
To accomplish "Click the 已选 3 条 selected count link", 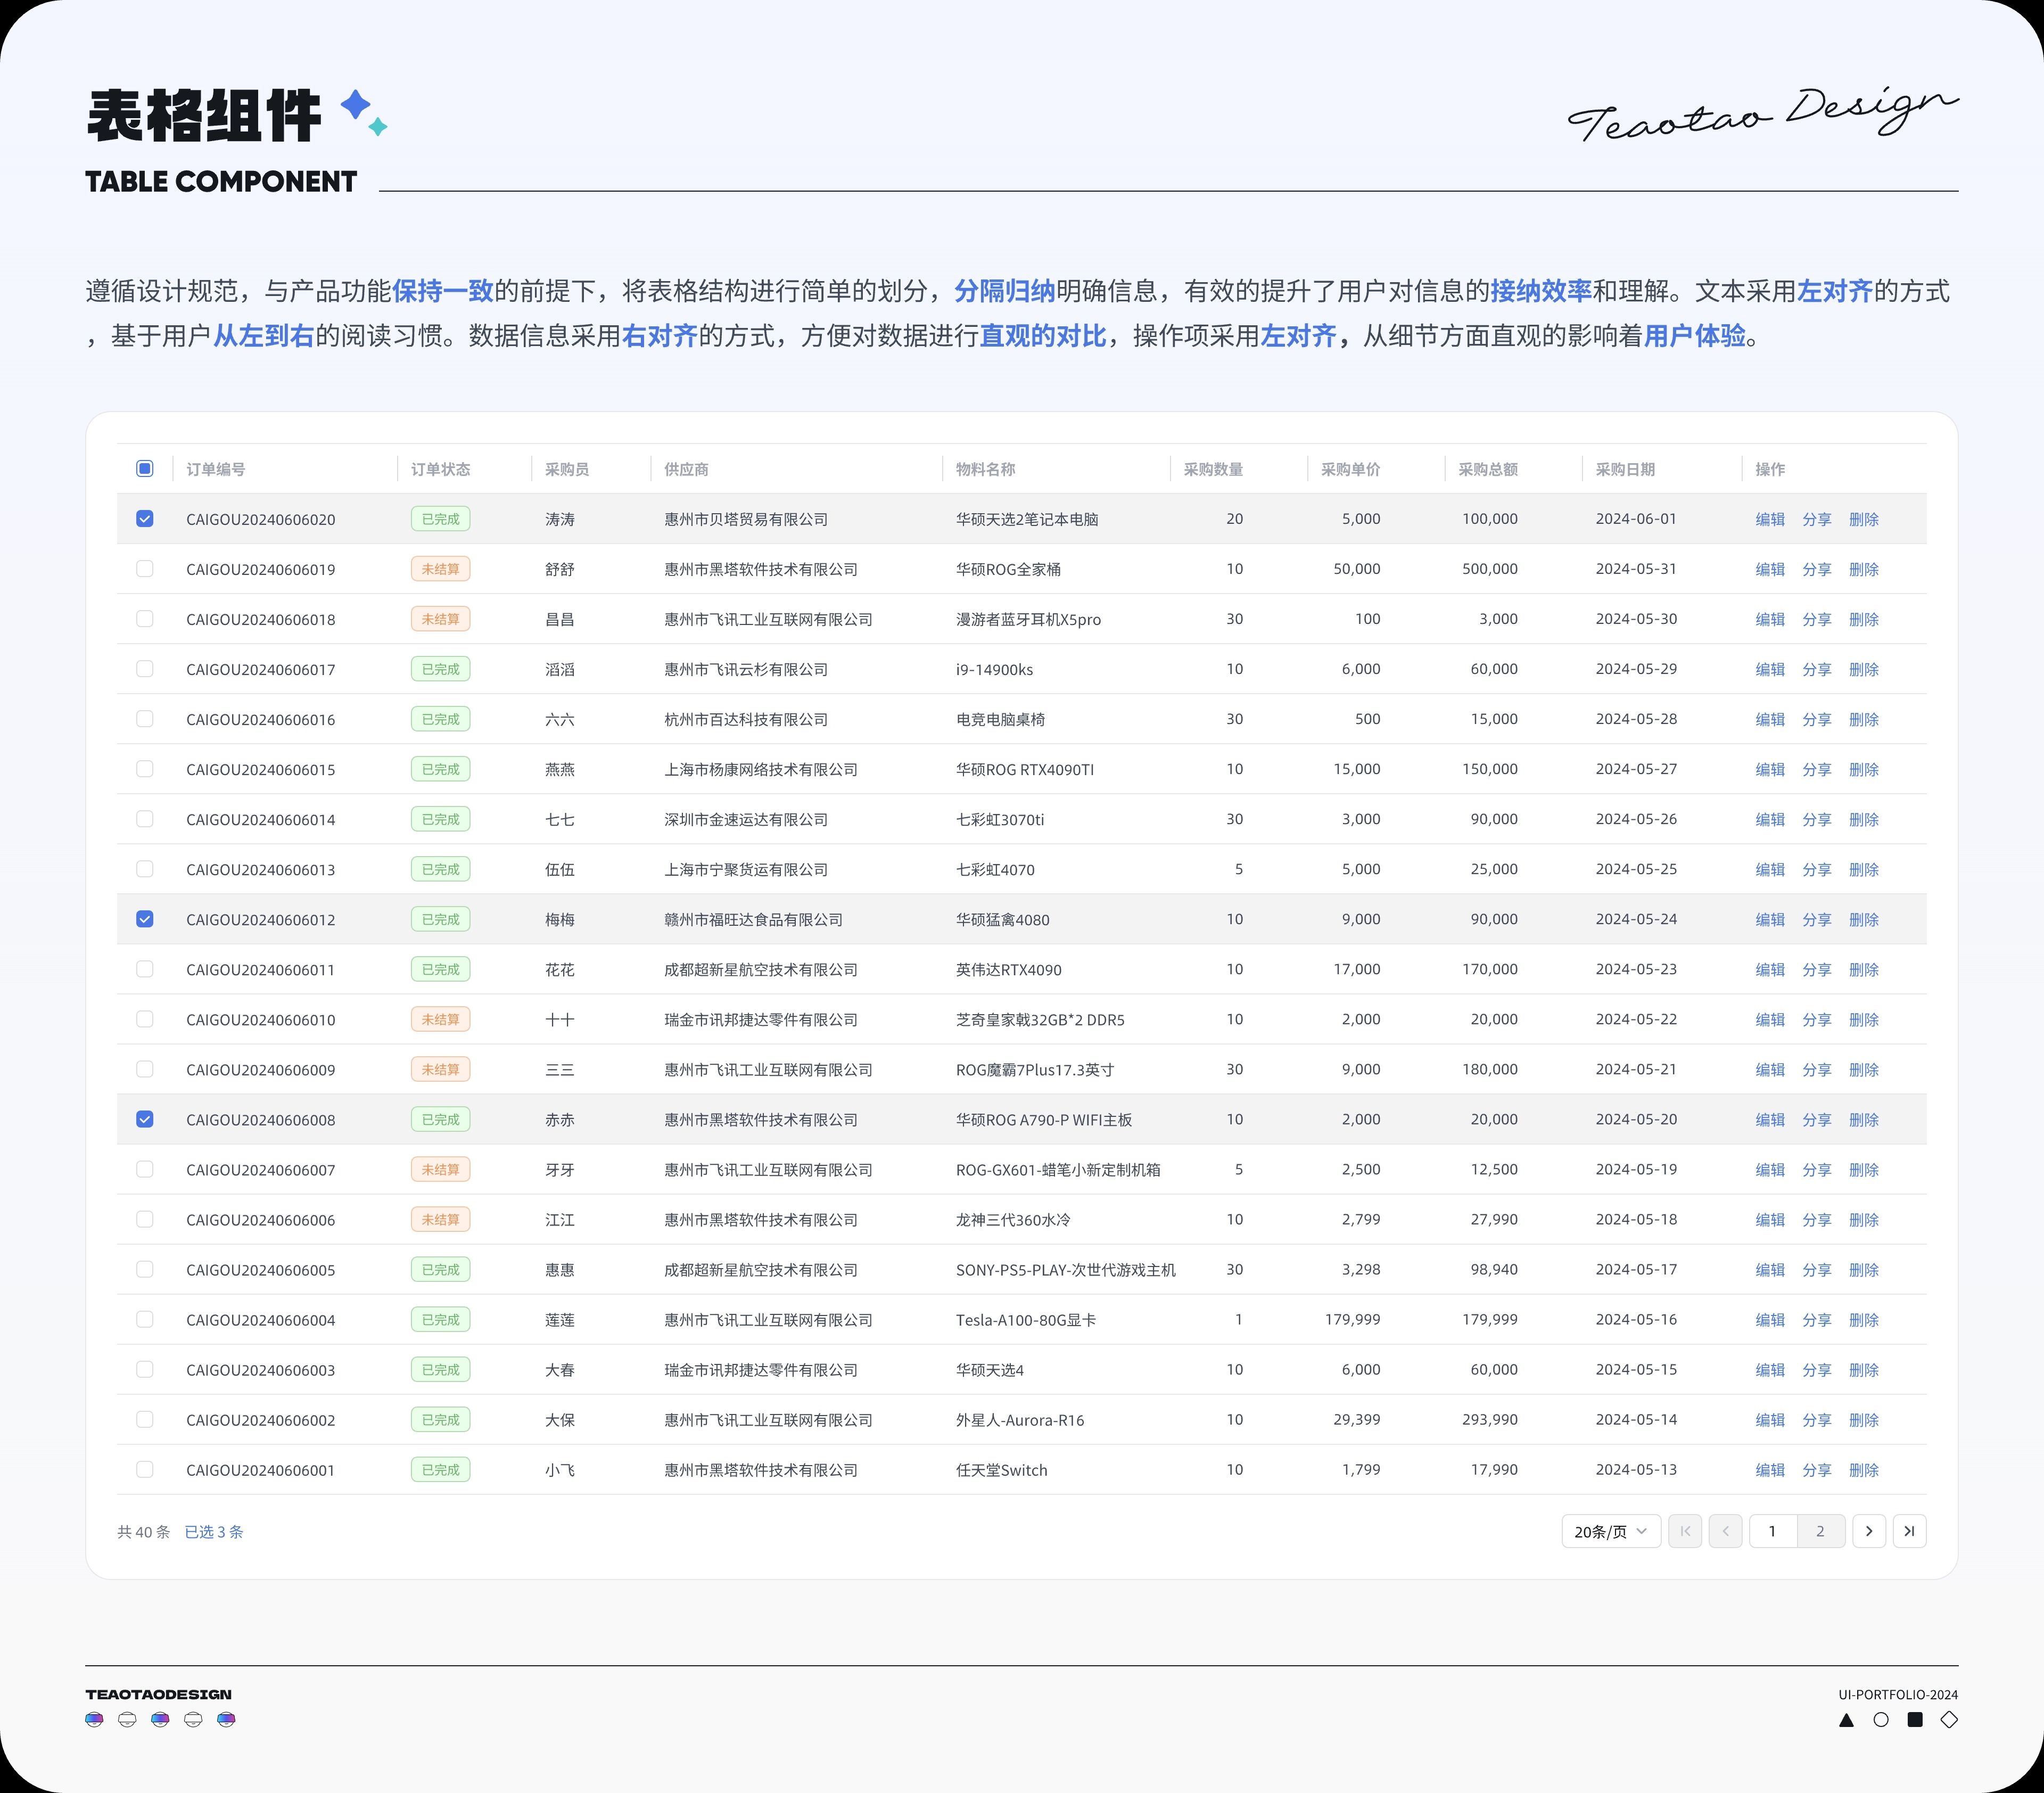I will click(x=214, y=1531).
